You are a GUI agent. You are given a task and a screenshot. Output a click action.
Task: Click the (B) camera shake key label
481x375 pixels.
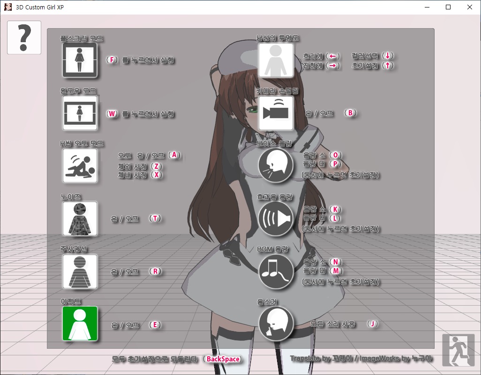350,113
